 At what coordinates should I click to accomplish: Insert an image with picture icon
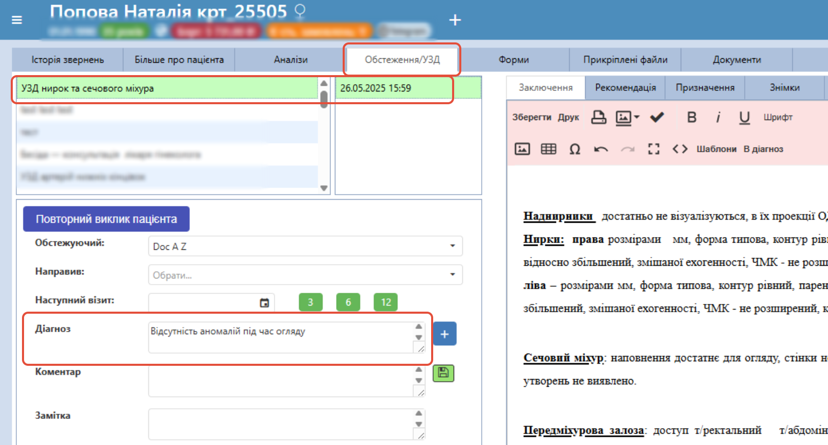point(522,149)
